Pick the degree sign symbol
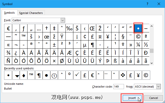Screen dimensions: 165x103 (47, 45)
